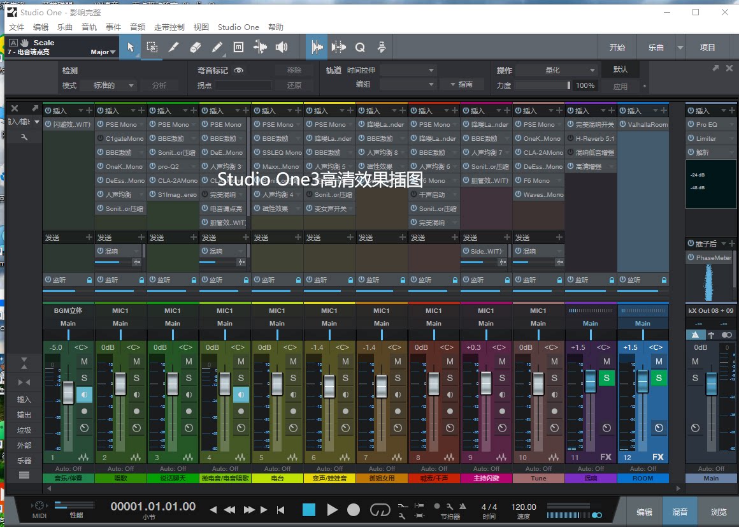Click the fast forward button

(249, 510)
